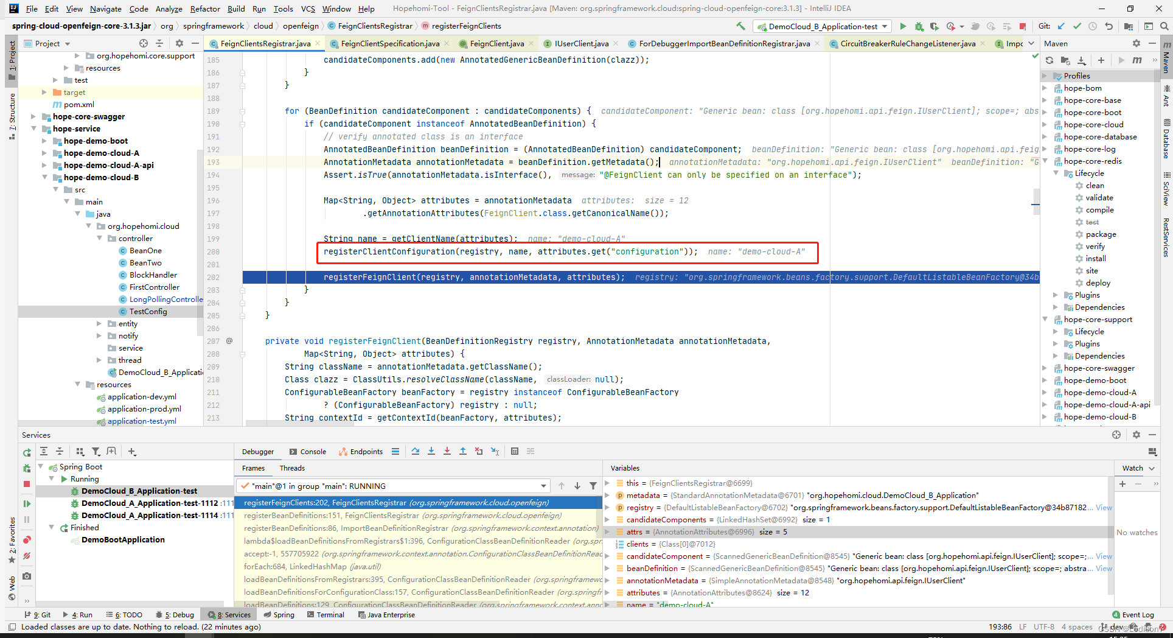Open Project view mode dropdown arrow
Viewport: 1173px width, 638px height.
68,44
